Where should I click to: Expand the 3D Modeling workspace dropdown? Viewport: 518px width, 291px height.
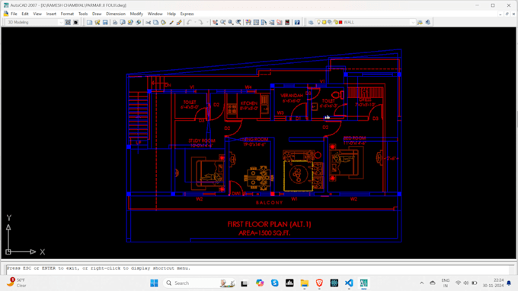coord(60,22)
